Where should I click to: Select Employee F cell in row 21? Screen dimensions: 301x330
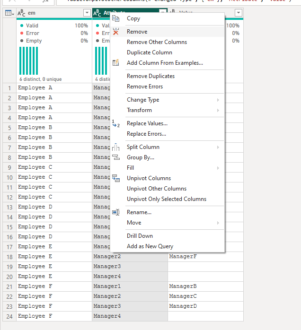[54, 287]
